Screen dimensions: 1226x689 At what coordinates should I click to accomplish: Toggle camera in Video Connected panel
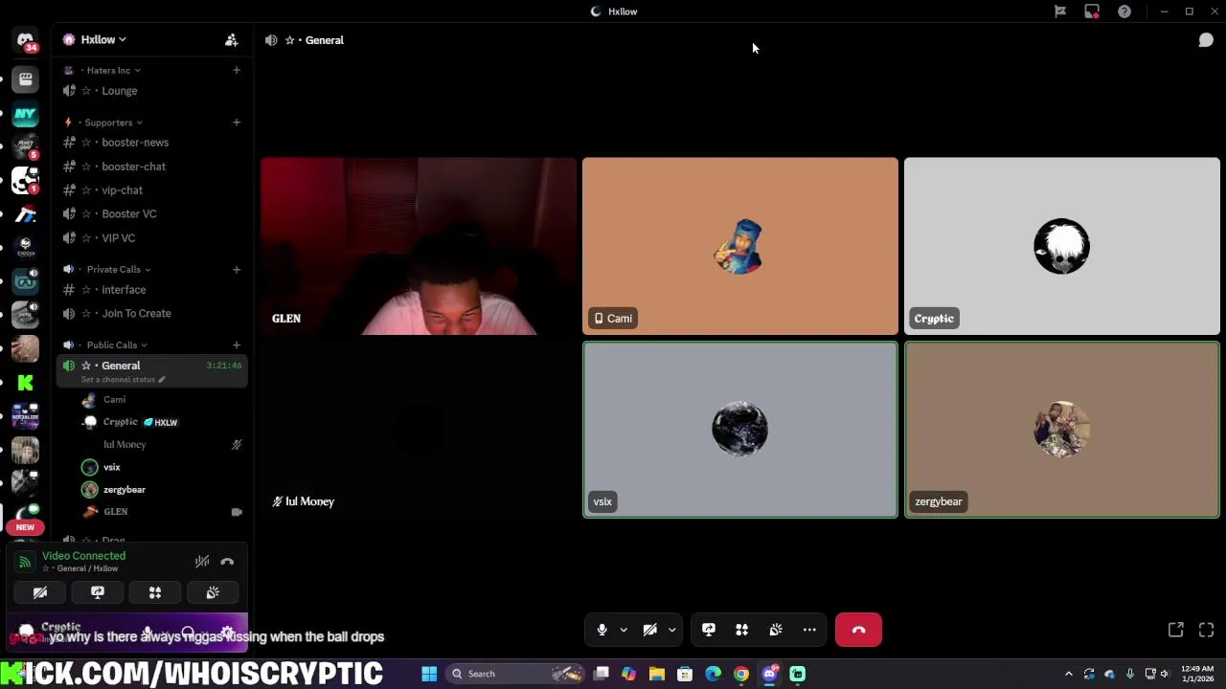(40, 593)
